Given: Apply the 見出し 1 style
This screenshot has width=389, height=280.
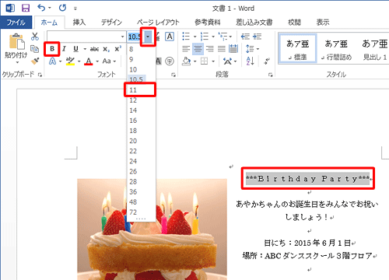Looking at the screenshot, I should click(x=374, y=49).
